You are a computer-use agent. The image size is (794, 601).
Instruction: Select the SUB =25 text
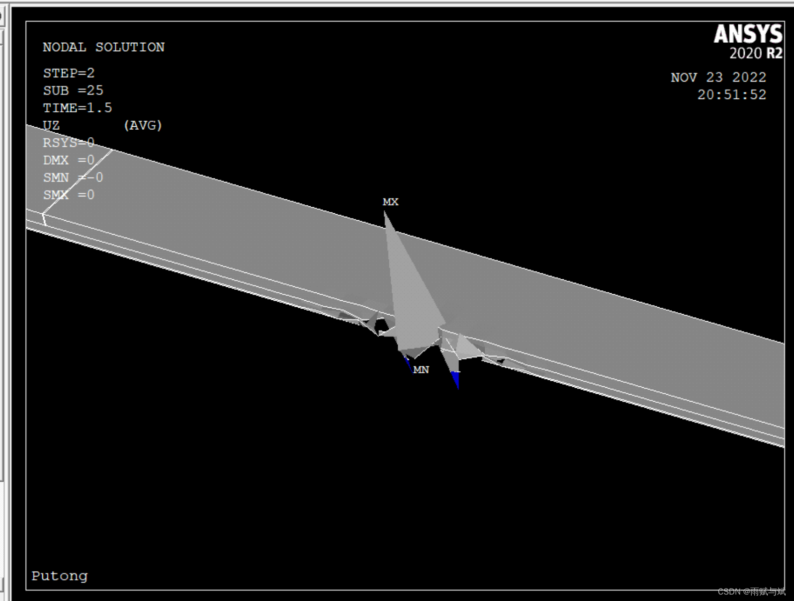pyautogui.click(x=73, y=90)
